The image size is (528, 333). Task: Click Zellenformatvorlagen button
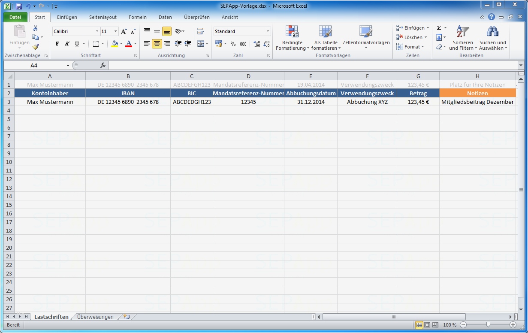[366, 38]
